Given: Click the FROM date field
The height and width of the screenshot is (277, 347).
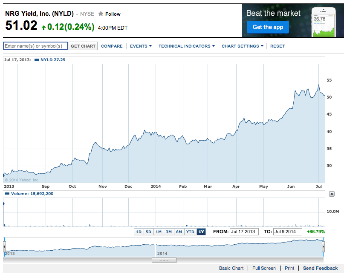Looking at the screenshot, I should tap(244, 232).
